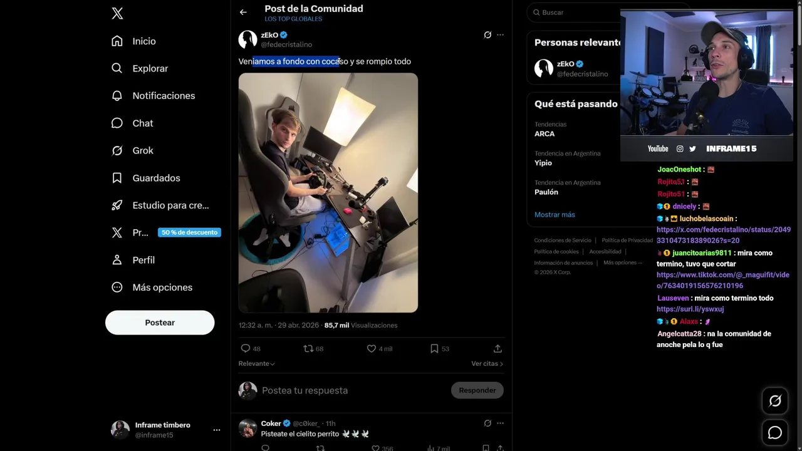Click the X logo icon
This screenshot has height=451, width=802.
tap(117, 14)
